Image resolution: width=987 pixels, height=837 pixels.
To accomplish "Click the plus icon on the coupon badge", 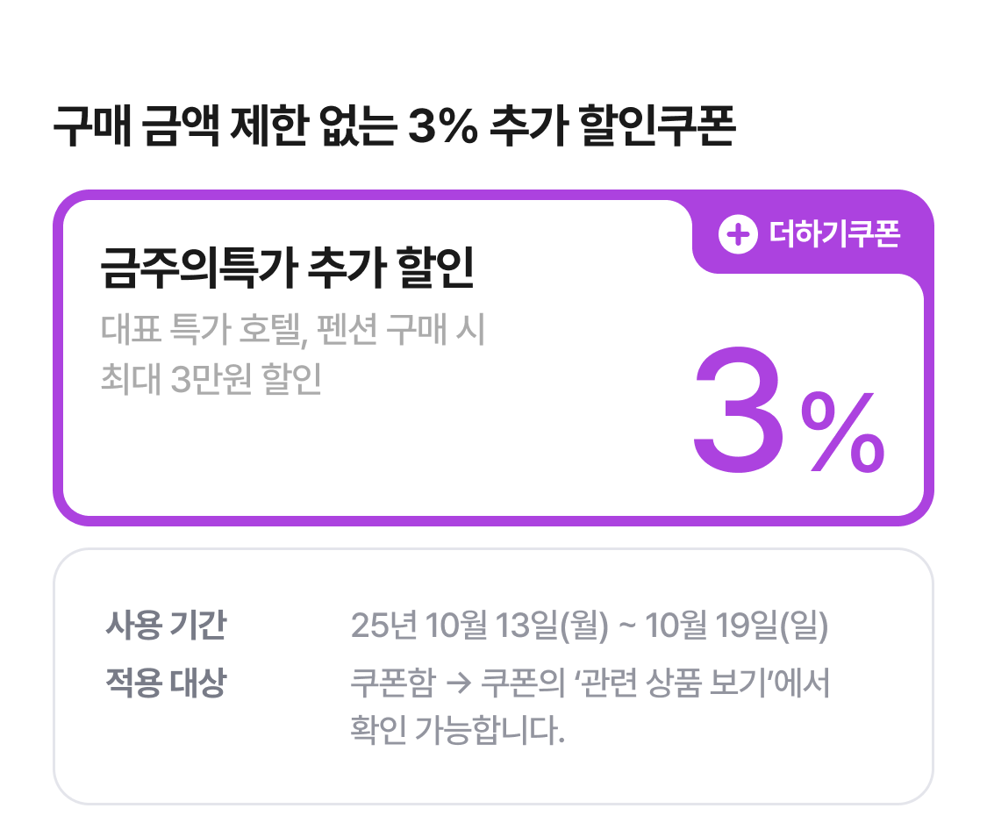I will (x=738, y=234).
